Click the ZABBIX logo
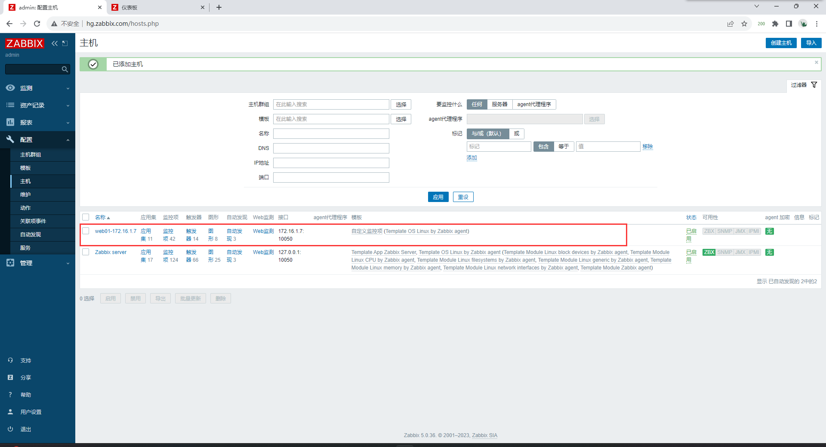The image size is (826, 447). click(25, 43)
